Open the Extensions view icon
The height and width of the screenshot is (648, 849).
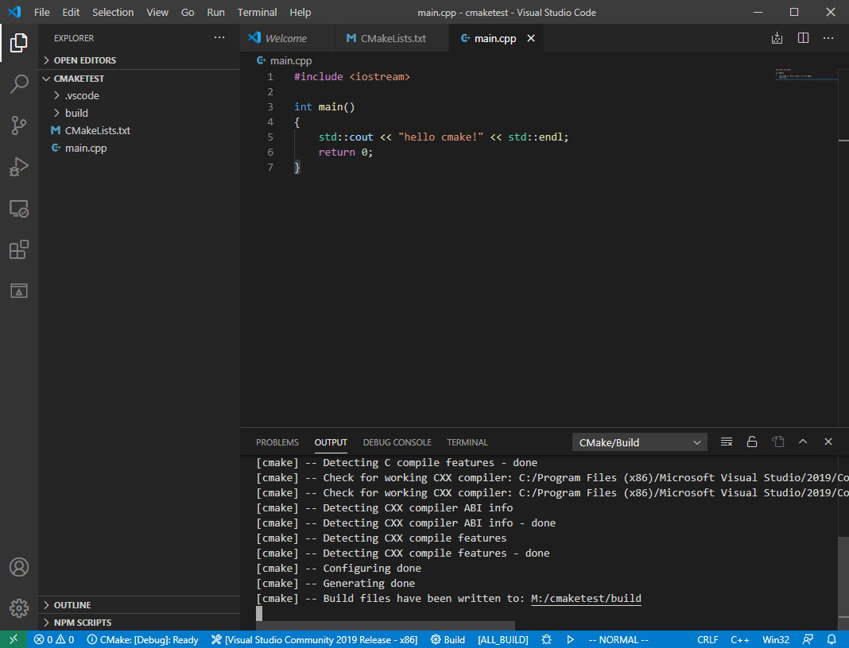[19, 249]
